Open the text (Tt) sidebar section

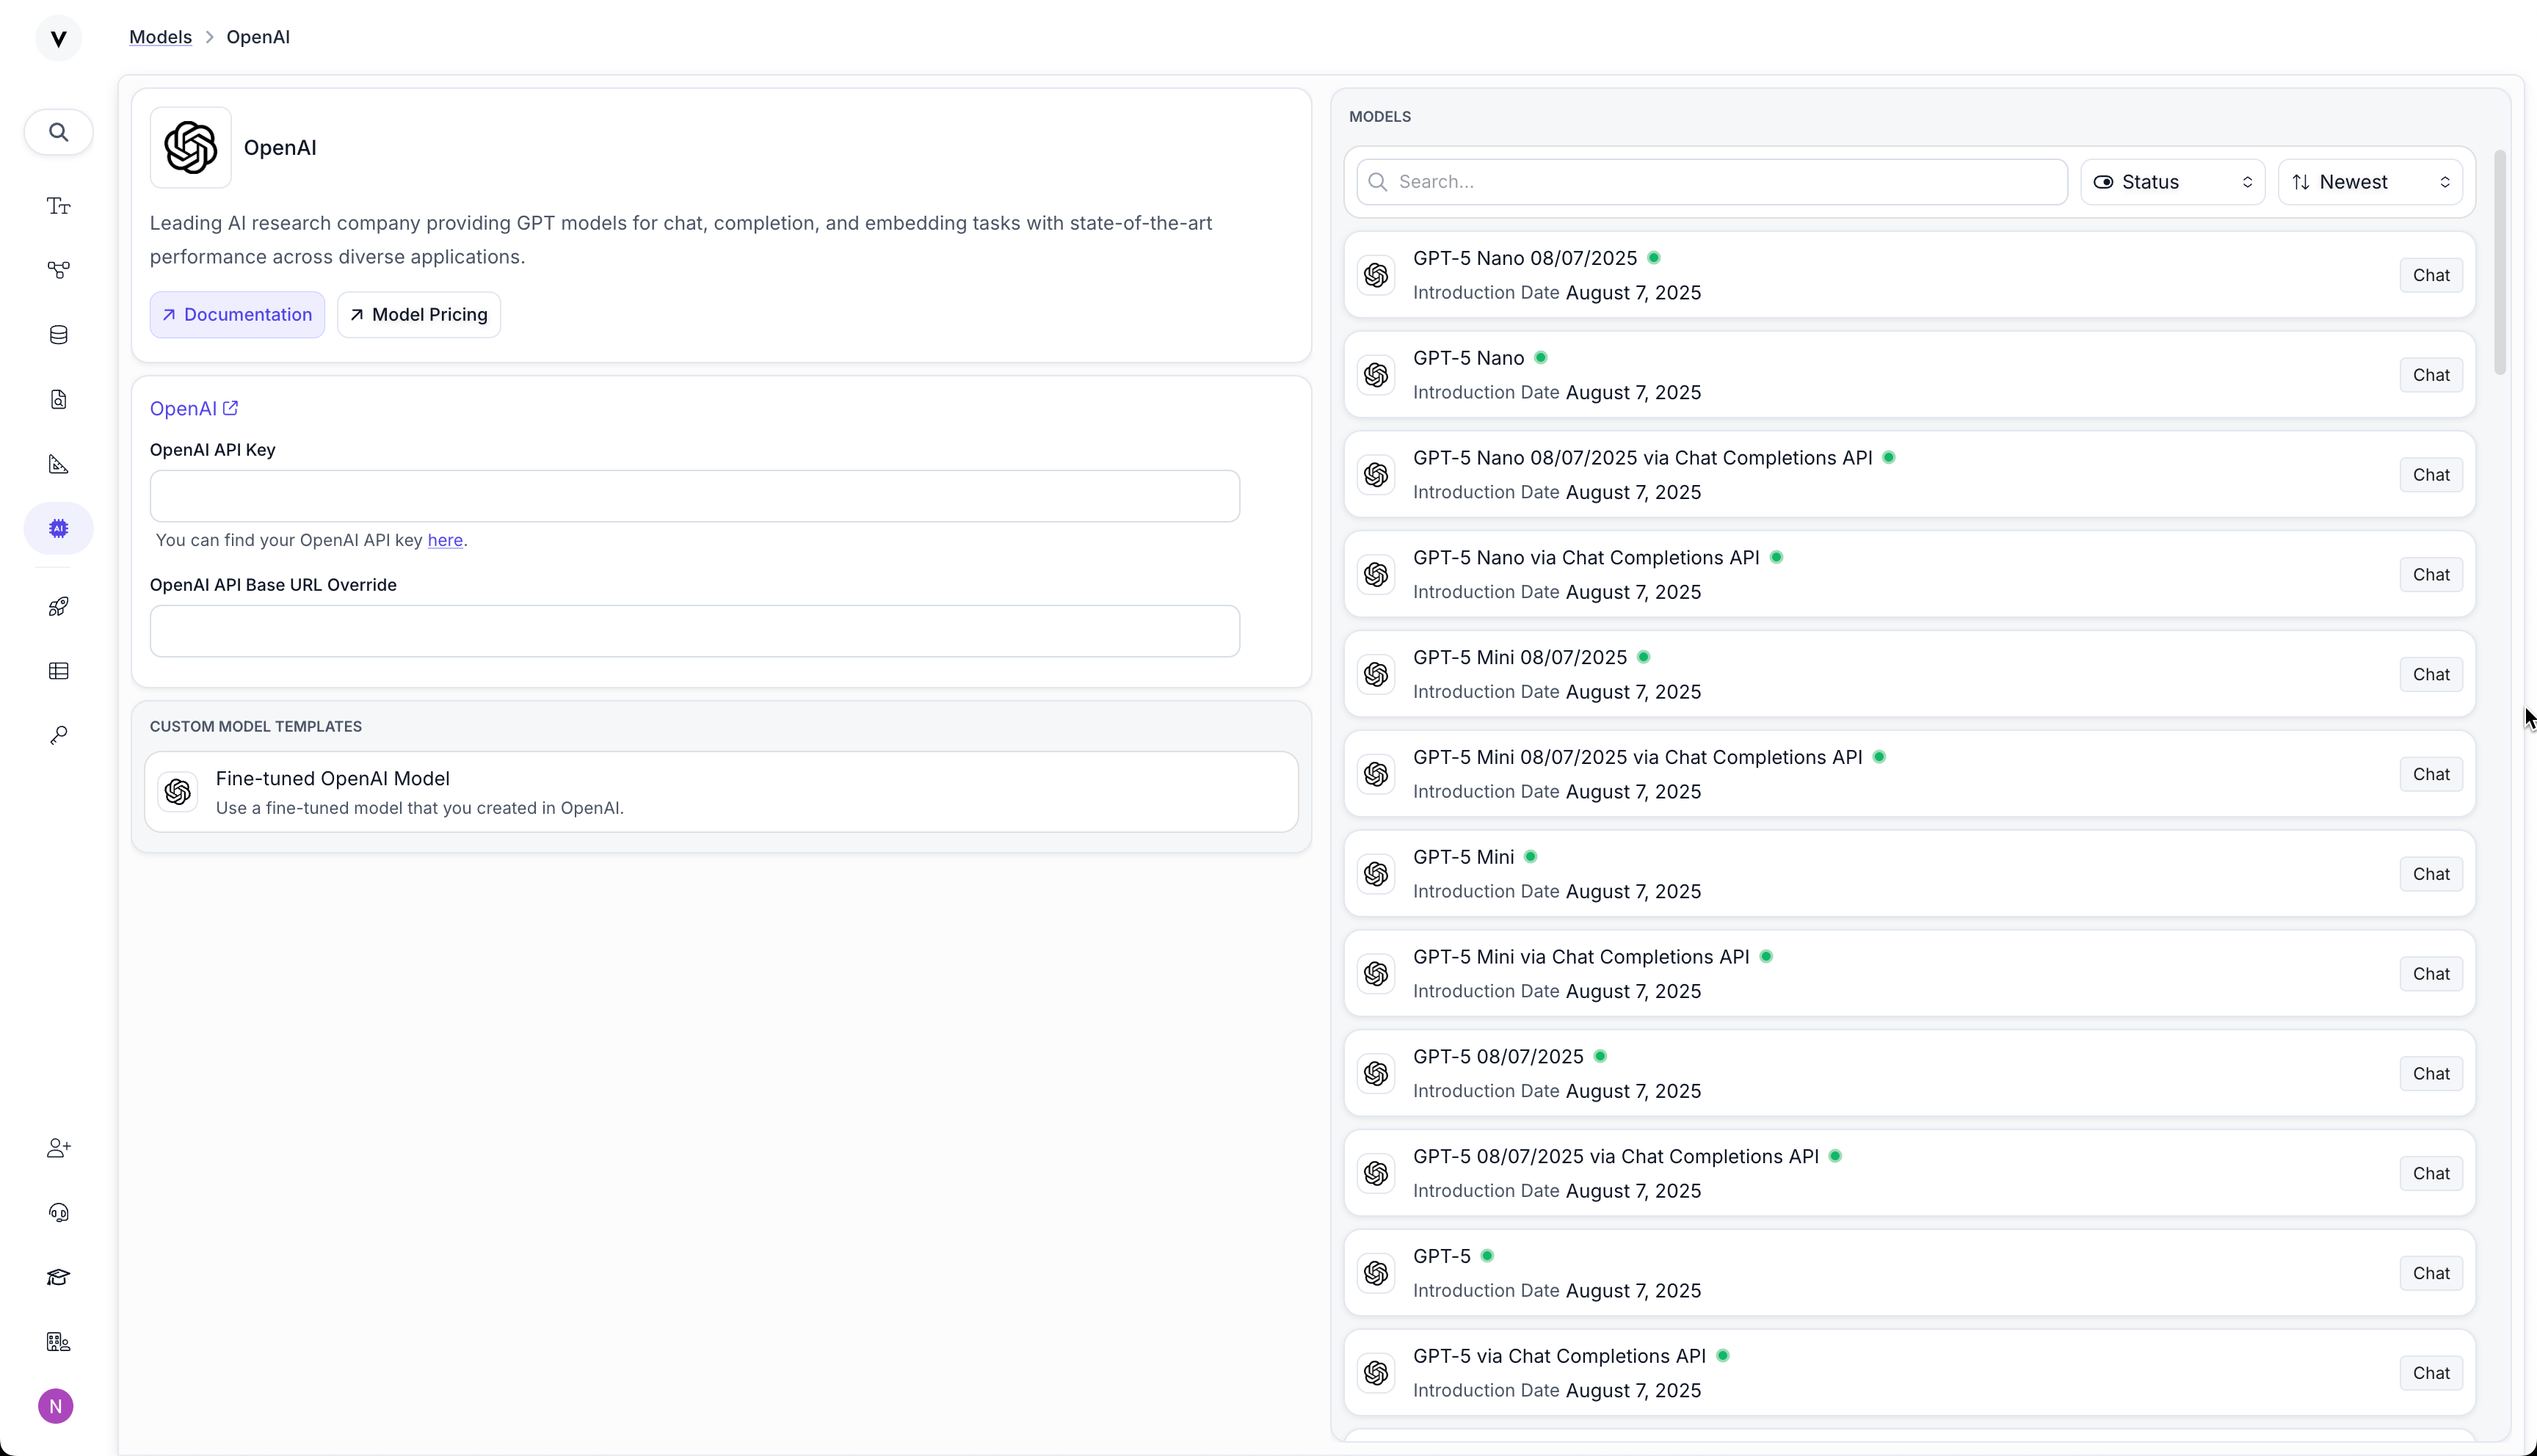[59, 206]
